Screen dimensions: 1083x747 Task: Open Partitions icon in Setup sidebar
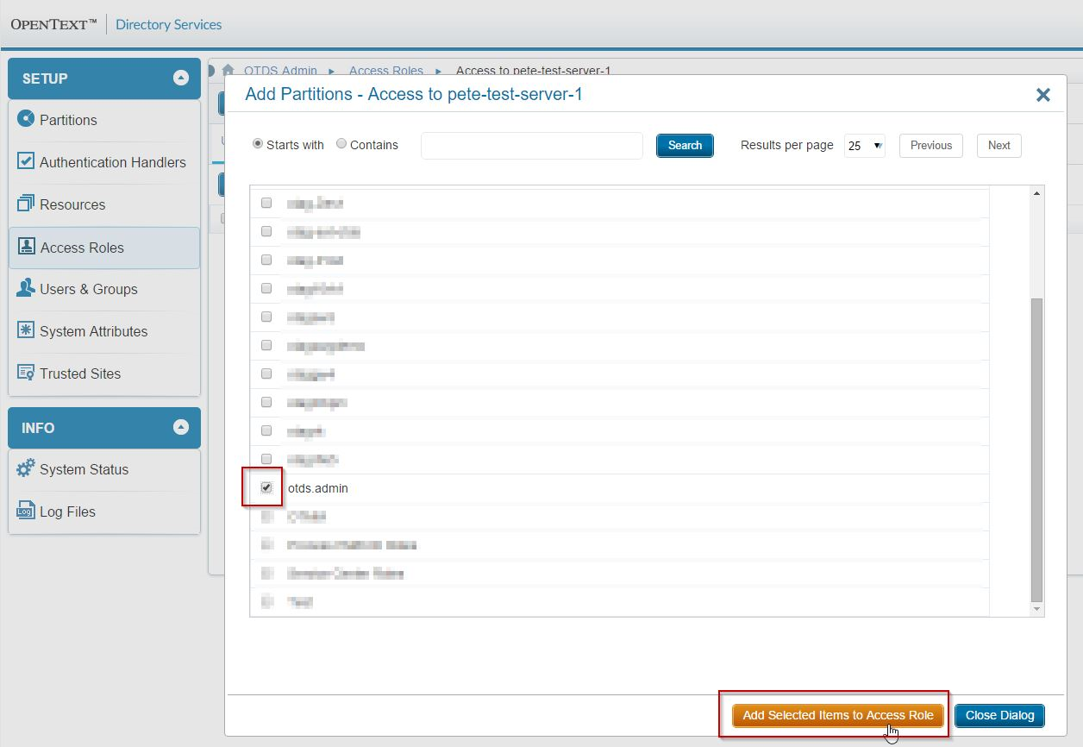point(26,119)
